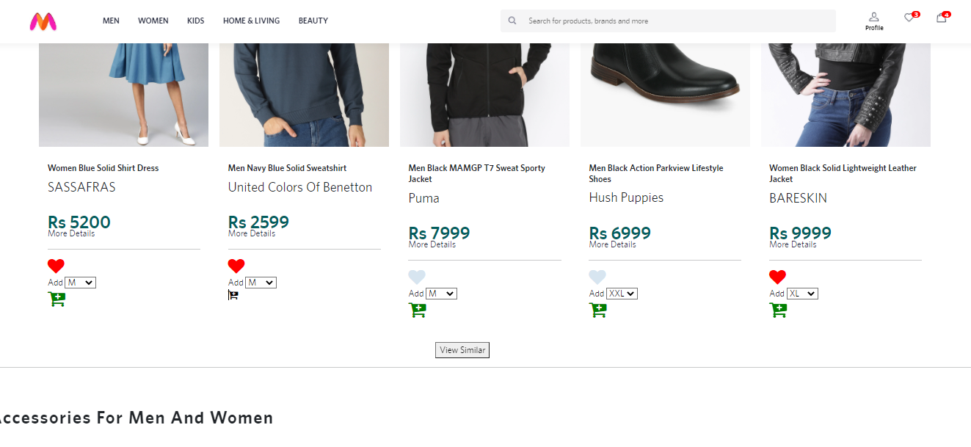Open the BEAUTY menu

[x=313, y=21]
